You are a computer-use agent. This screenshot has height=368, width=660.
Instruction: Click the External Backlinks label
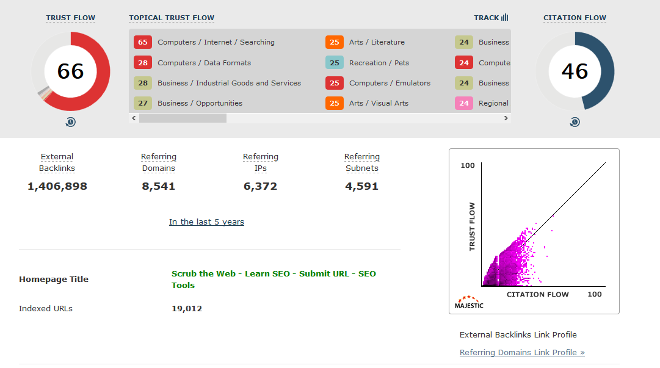pos(57,162)
